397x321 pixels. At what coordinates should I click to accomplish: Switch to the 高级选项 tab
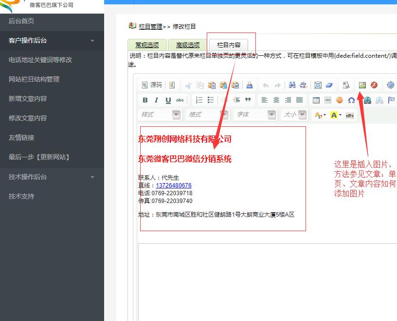coord(188,45)
